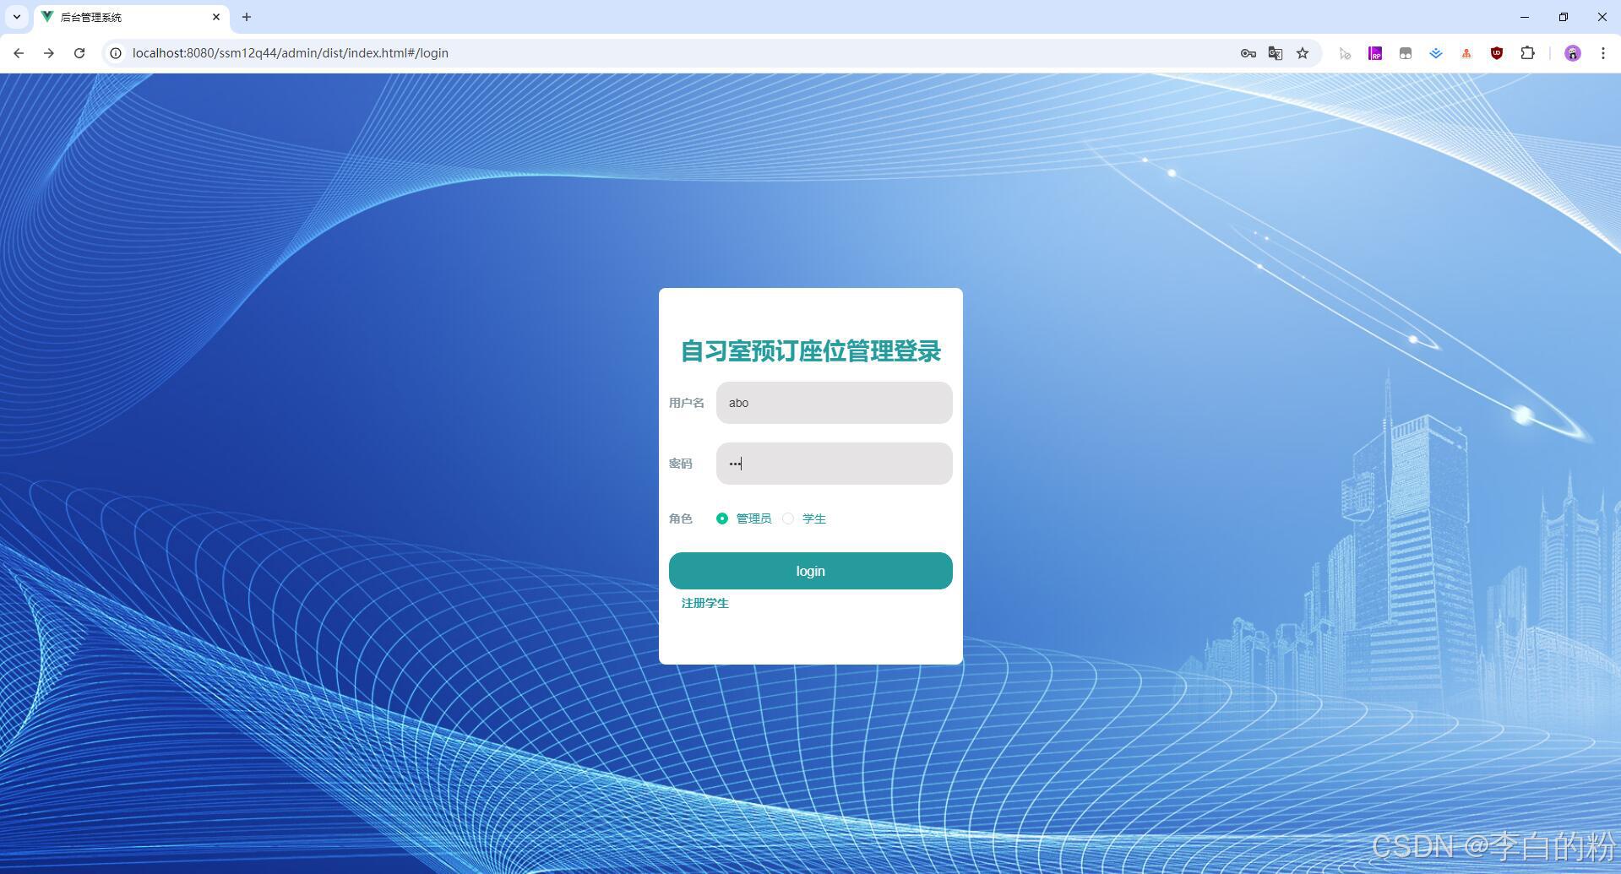Screen dimensions: 1621x874
Task: Open Chrome's three-dot menu
Action: pyautogui.click(x=1603, y=53)
